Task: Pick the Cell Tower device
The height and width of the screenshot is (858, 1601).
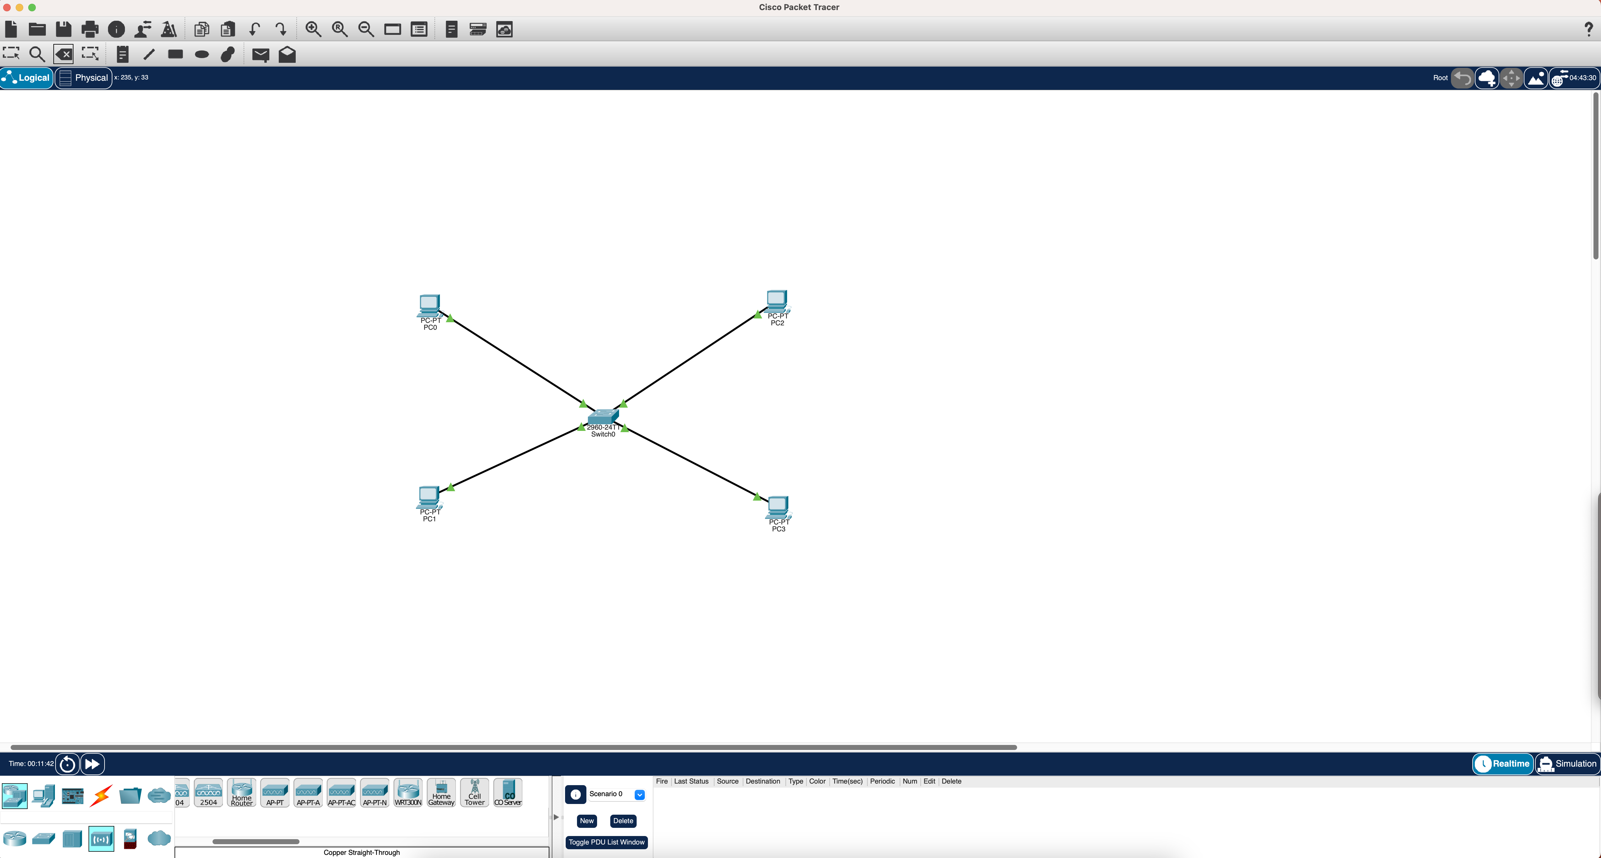Action: tap(474, 793)
